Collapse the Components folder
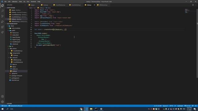The width and height of the screenshot is (198, 111). (x=16, y=53)
